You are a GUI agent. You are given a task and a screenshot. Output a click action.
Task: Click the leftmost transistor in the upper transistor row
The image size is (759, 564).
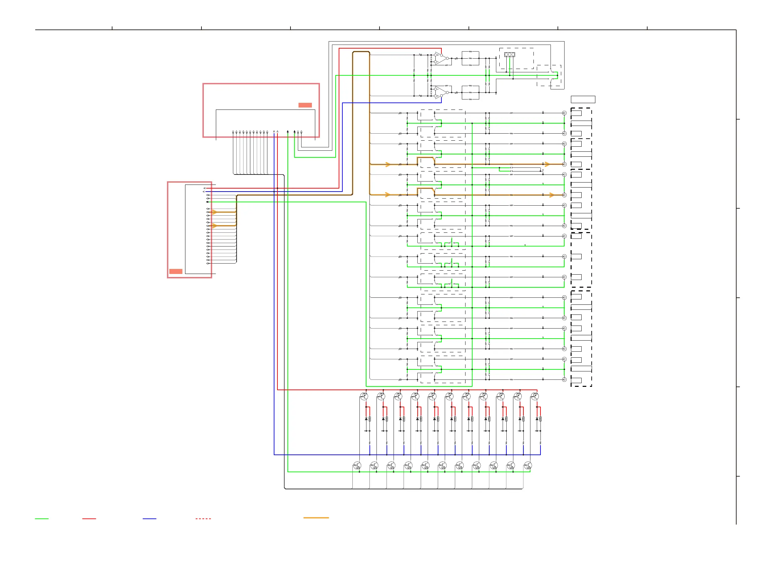(x=364, y=396)
